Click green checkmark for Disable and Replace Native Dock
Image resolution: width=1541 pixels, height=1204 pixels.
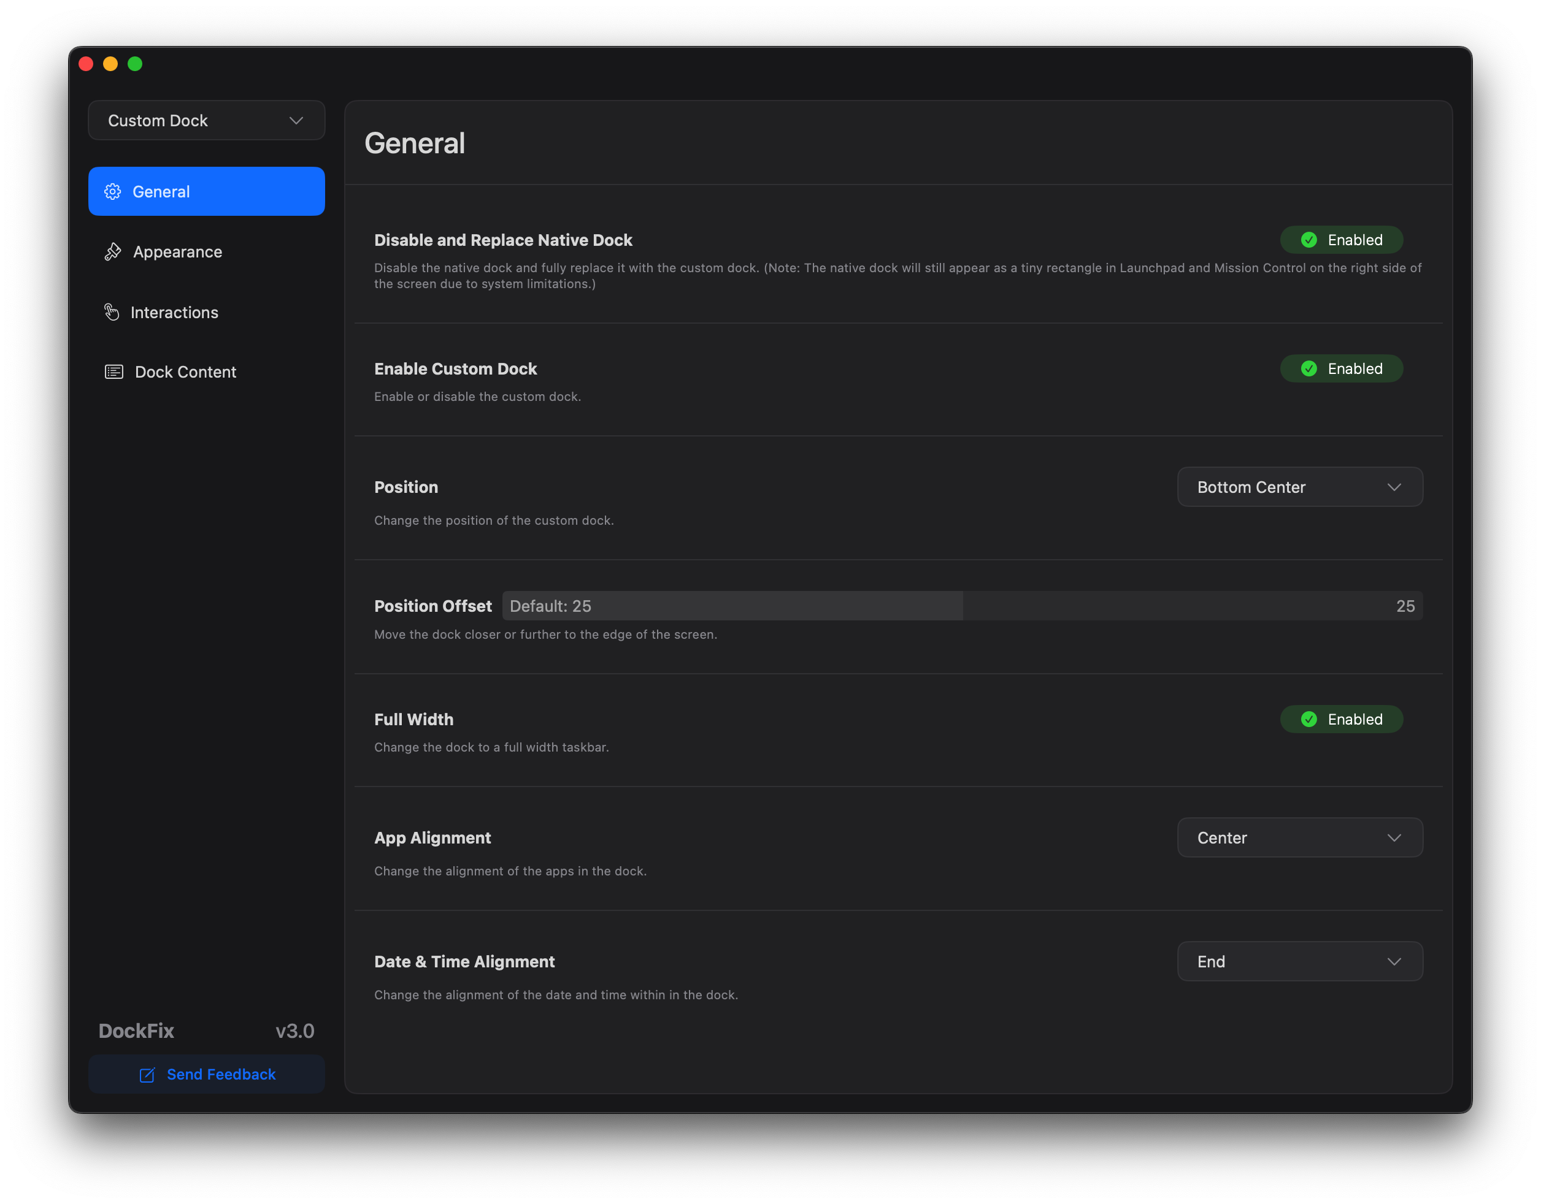1309,240
